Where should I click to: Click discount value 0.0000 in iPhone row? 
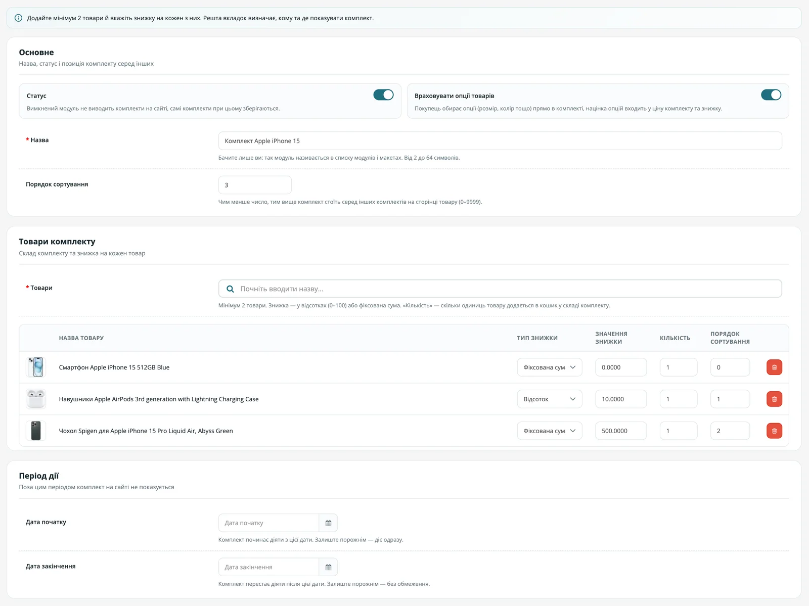point(621,367)
